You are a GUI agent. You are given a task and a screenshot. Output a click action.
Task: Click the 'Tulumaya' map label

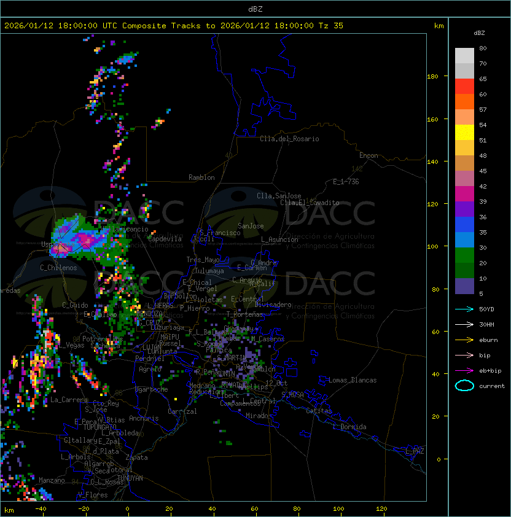(x=209, y=271)
